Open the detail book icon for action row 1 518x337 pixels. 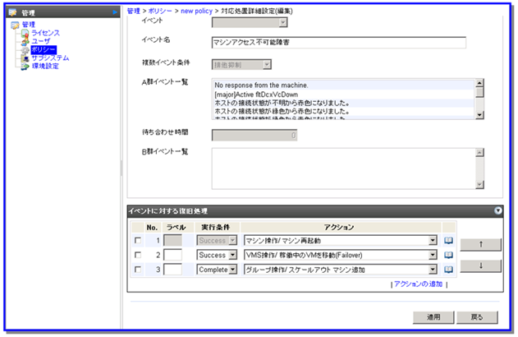(448, 241)
